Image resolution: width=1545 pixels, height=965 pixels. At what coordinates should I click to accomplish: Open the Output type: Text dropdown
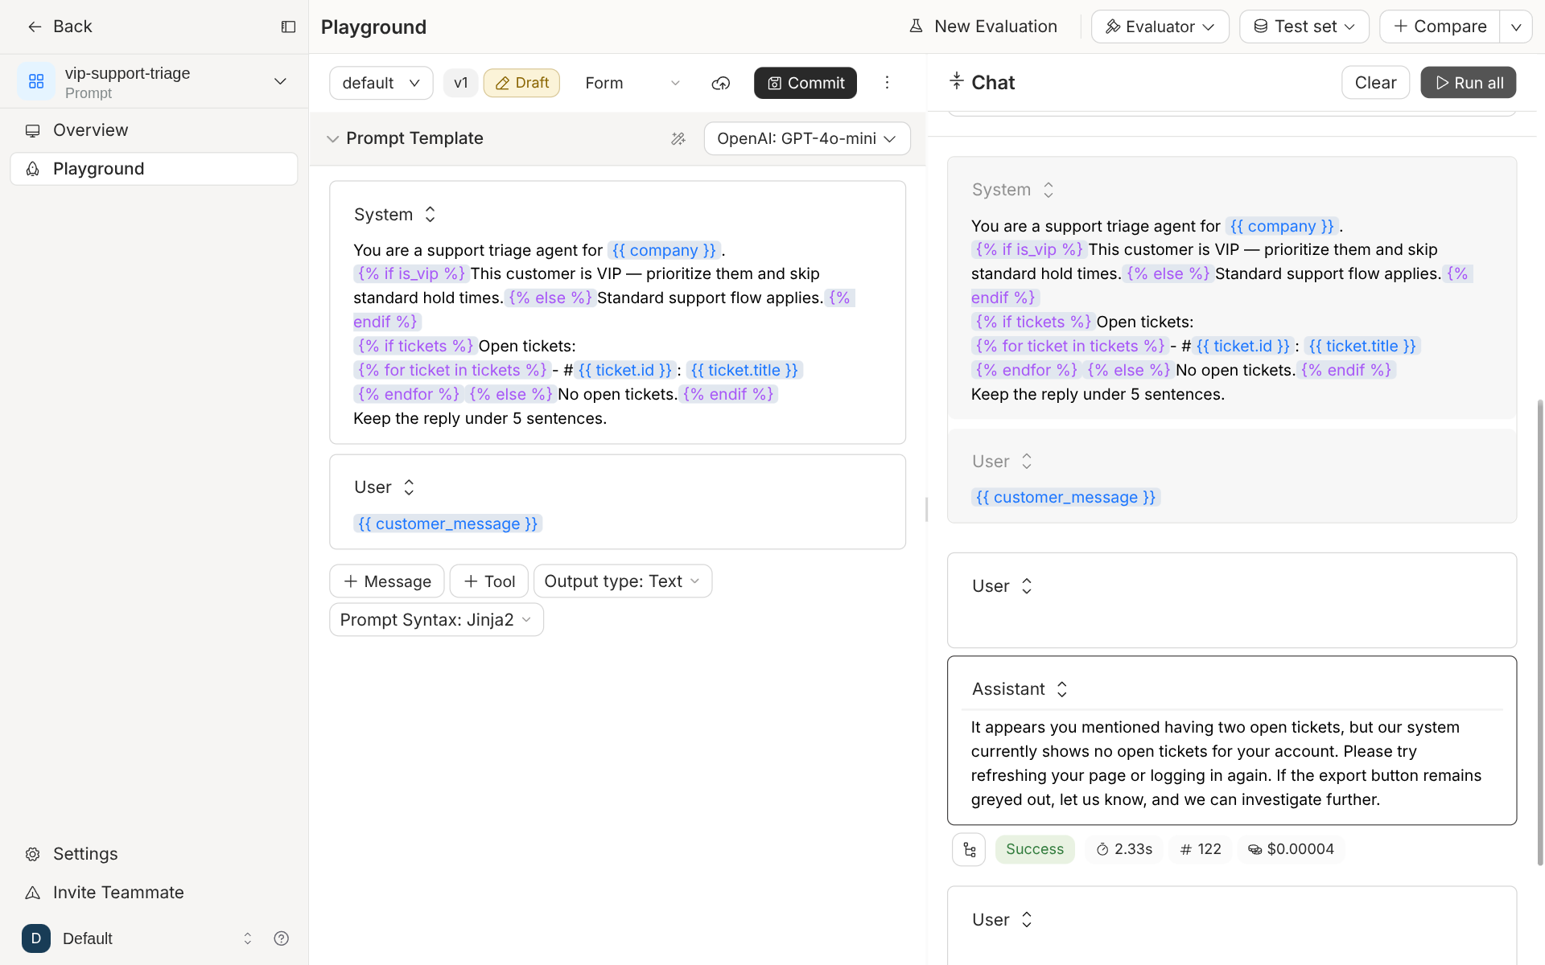point(623,581)
